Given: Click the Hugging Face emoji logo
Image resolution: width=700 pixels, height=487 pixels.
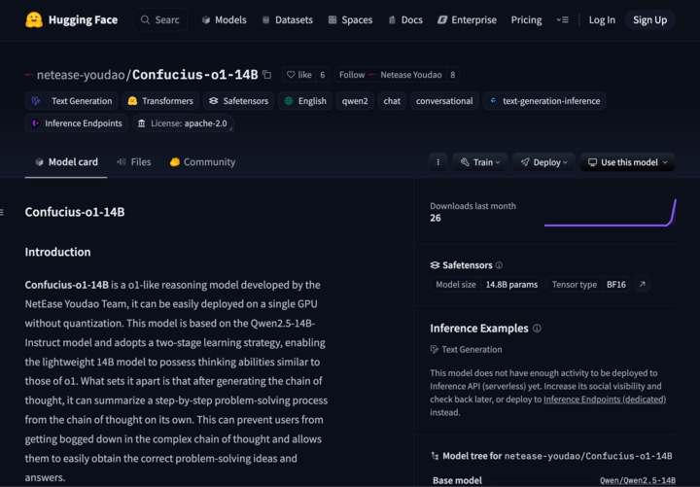Looking at the screenshot, I should 34,19.
